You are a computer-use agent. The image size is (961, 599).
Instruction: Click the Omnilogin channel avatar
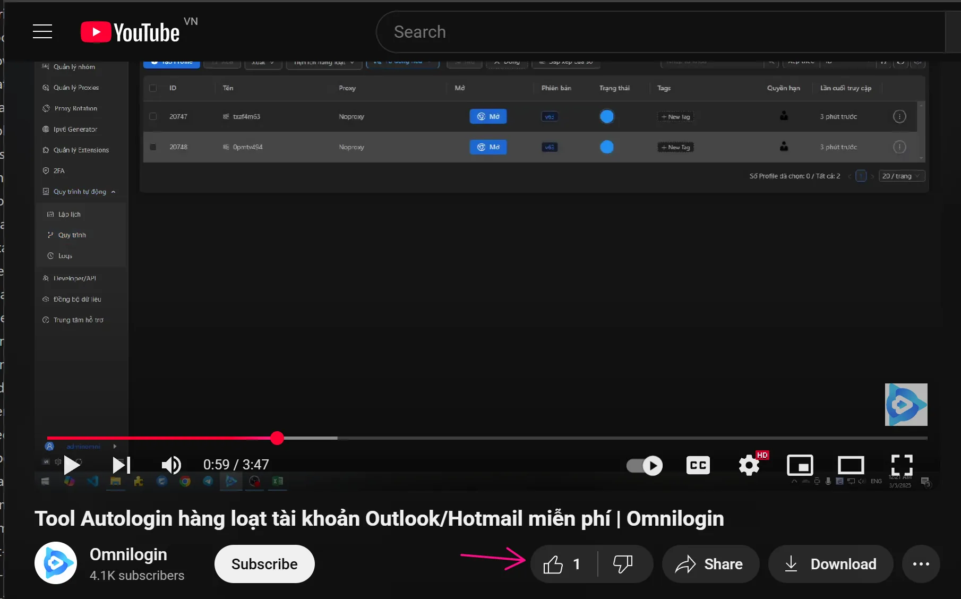pyautogui.click(x=56, y=563)
